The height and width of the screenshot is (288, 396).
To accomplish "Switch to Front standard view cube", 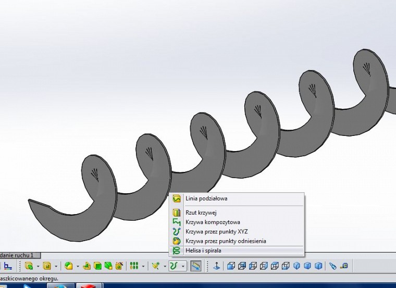I will (231, 266).
